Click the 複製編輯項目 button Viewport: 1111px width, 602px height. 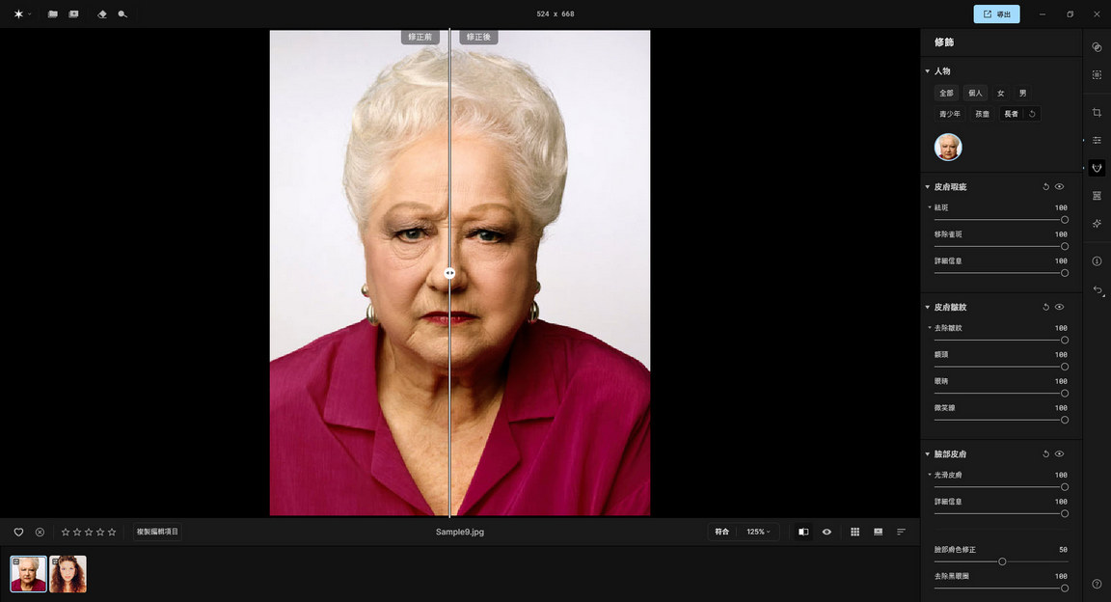pyautogui.click(x=157, y=532)
